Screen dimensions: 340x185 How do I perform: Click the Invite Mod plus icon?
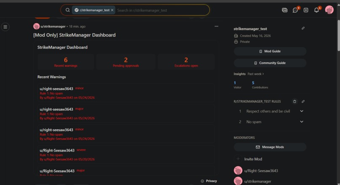pyautogui.click(x=238, y=159)
